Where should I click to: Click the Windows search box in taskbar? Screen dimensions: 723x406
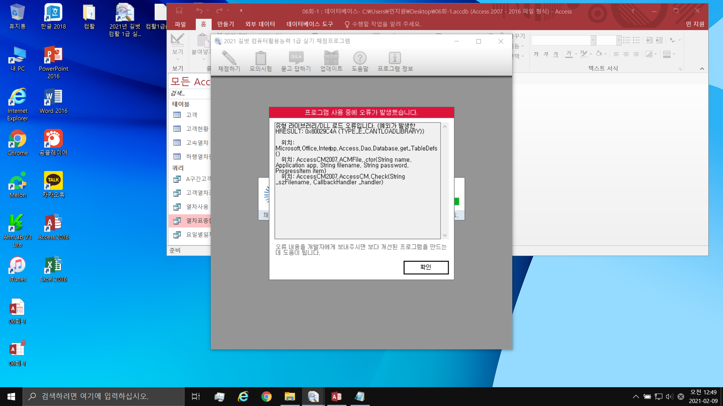pyautogui.click(x=104, y=396)
